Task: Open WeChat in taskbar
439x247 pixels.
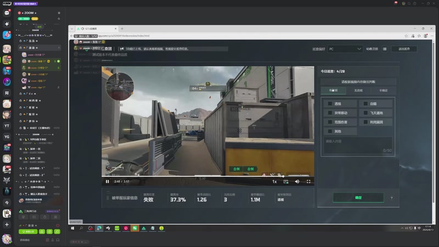Action: click(x=134, y=228)
